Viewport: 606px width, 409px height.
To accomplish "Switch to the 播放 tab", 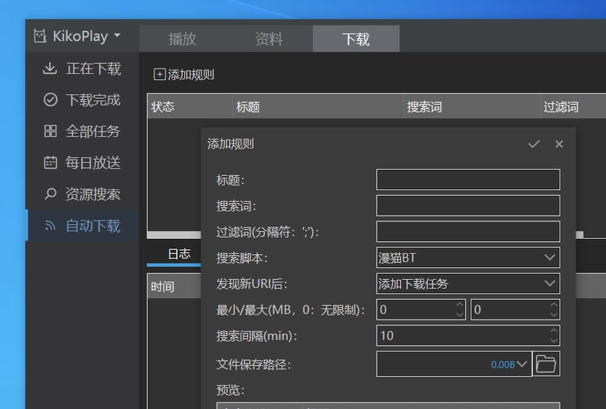I will pos(182,39).
